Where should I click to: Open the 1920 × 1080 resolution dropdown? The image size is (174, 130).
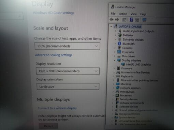pos(68,71)
